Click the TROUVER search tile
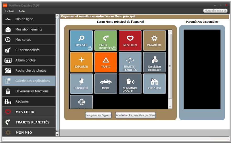231x143 pixels. 81,40
